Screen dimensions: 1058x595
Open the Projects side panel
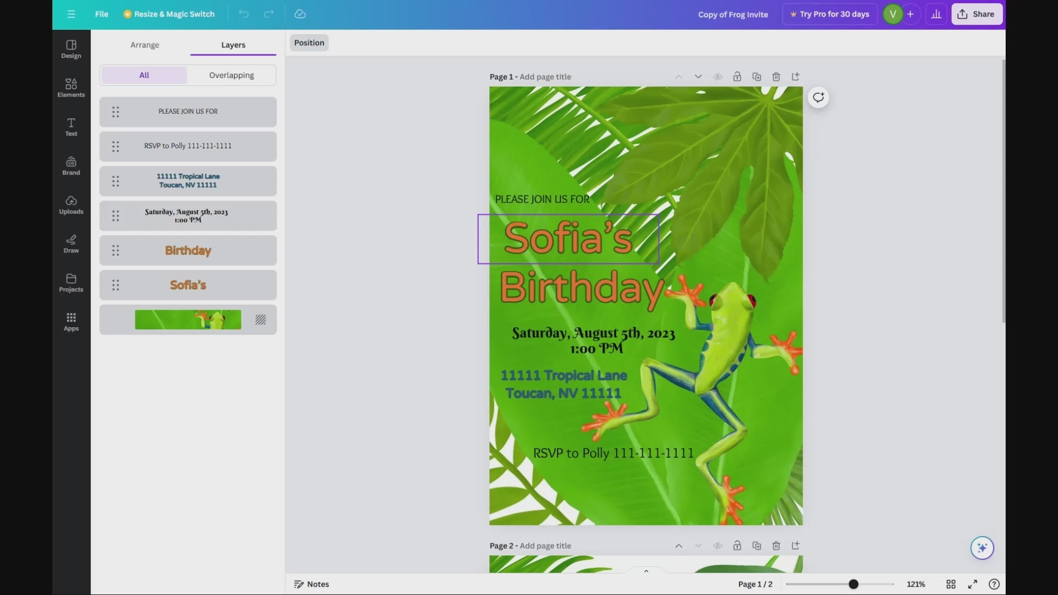(71, 283)
